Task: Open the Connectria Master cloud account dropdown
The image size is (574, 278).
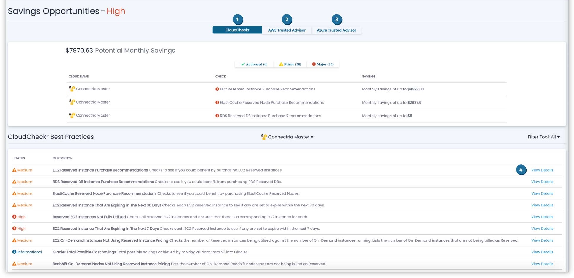Action: coord(287,137)
